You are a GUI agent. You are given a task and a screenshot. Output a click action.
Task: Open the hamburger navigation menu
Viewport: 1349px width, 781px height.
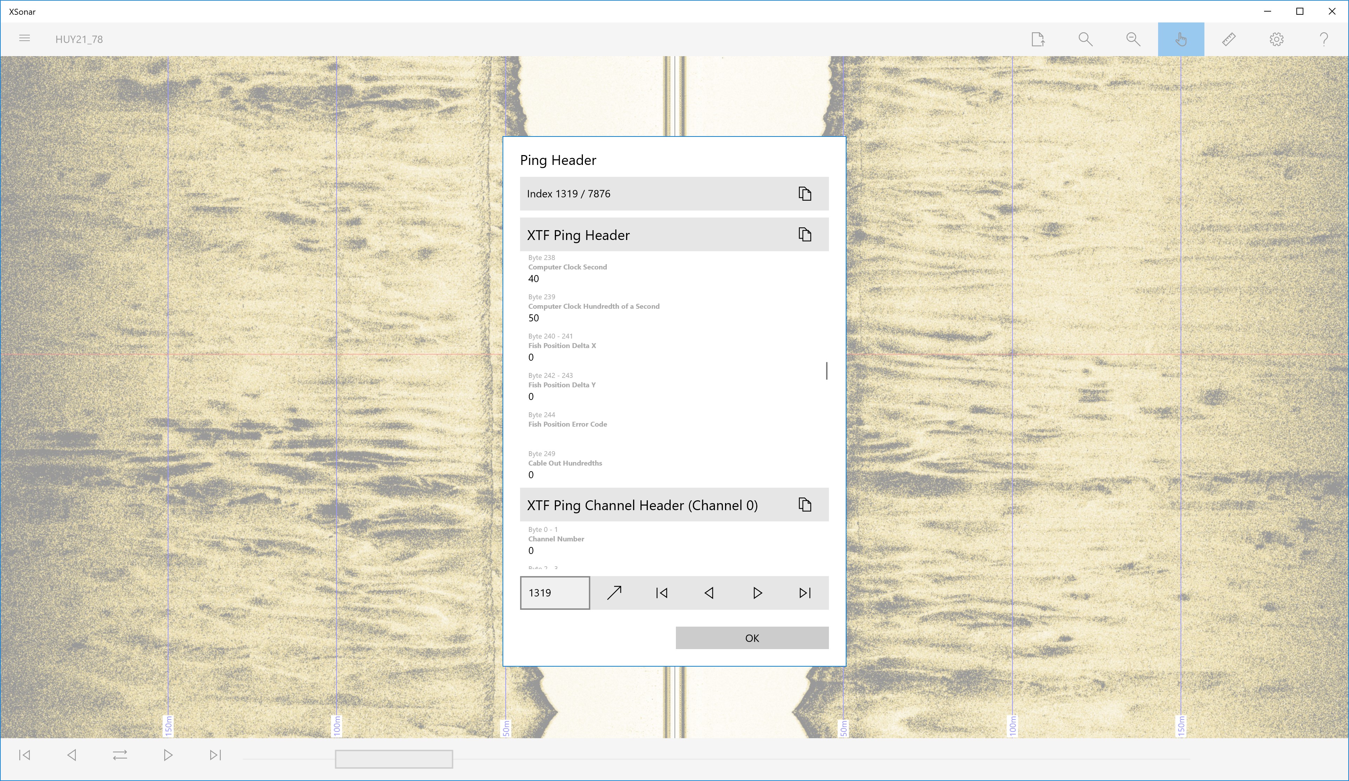pyautogui.click(x=24, y=39)
